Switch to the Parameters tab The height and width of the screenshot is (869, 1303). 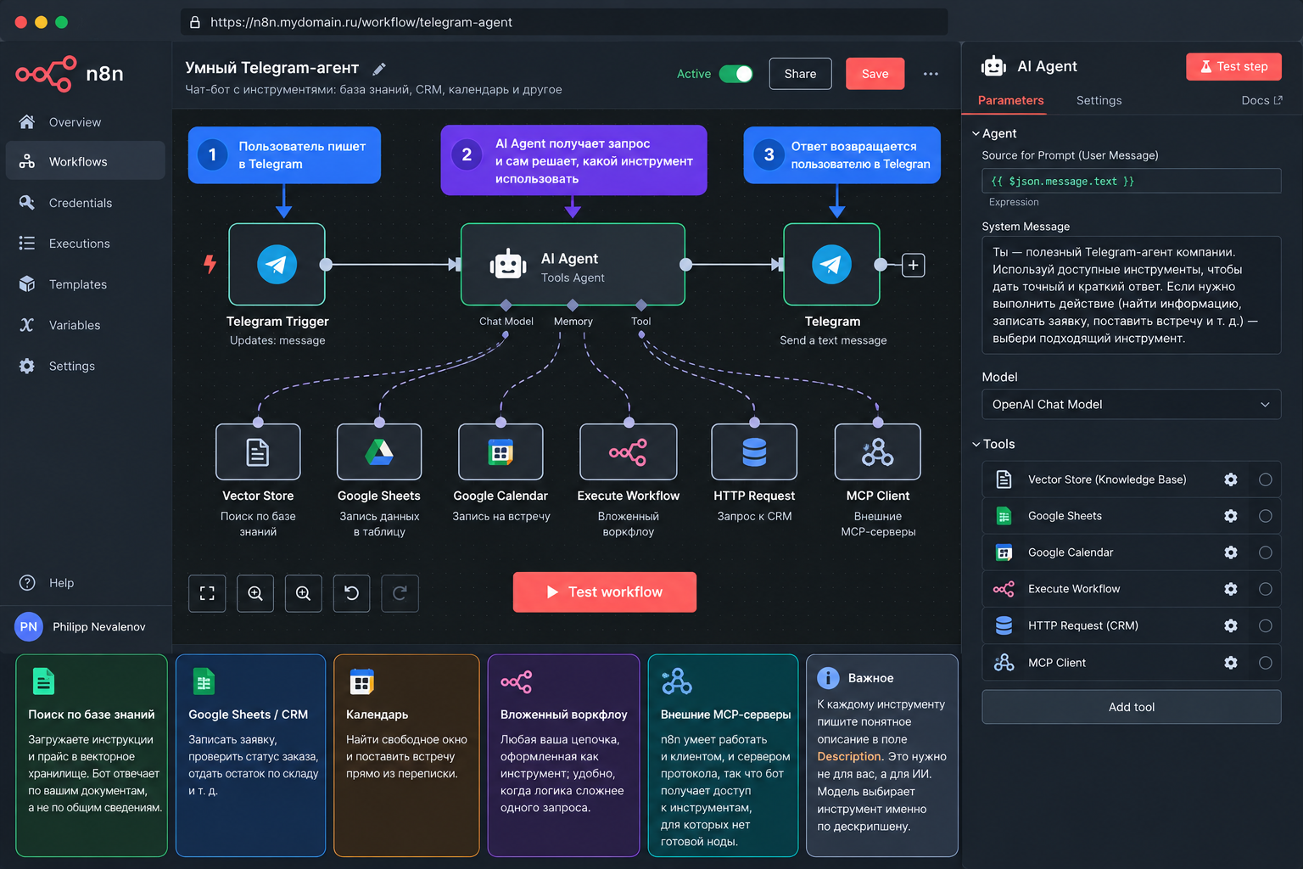pyautogui.click(x=1010, y=100)
